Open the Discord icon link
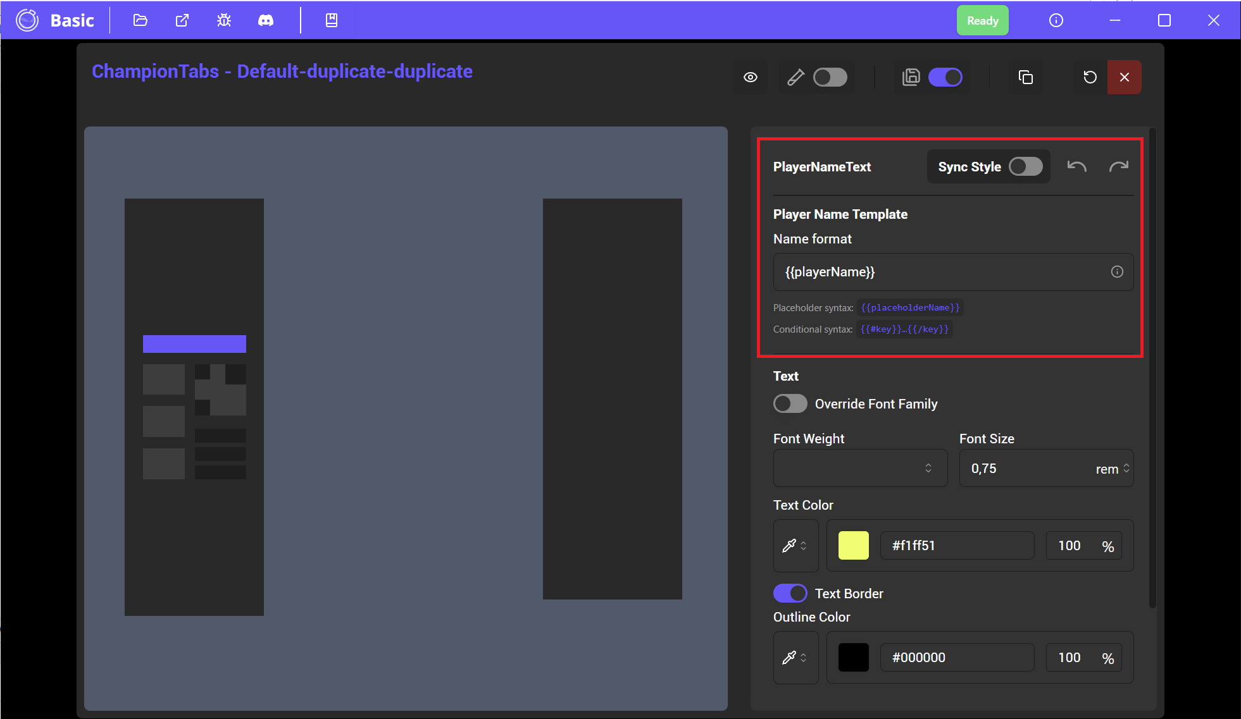 tap(266, 20)
